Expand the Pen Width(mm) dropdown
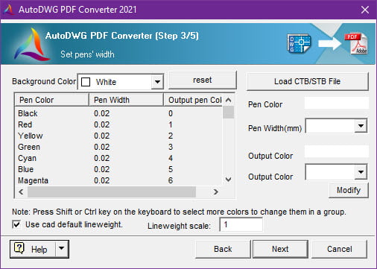The height and width of the screenshot is (269, 377). click(361, 126)
